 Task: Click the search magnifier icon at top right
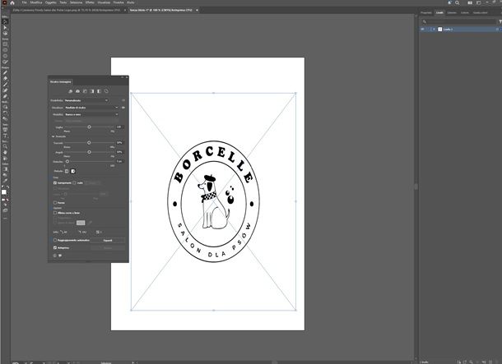point(458,2)
